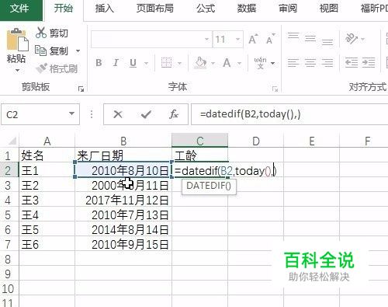The image size is (388, 307).
Task: Click header cell 来厂日期
Action: (123, 155)
